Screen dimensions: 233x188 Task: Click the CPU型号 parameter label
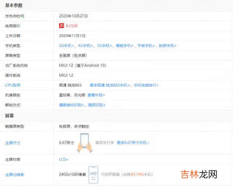13,85
